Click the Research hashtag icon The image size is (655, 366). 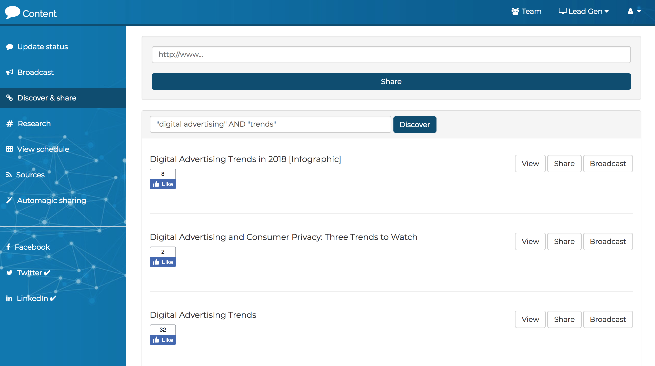(x=10, y=124)
